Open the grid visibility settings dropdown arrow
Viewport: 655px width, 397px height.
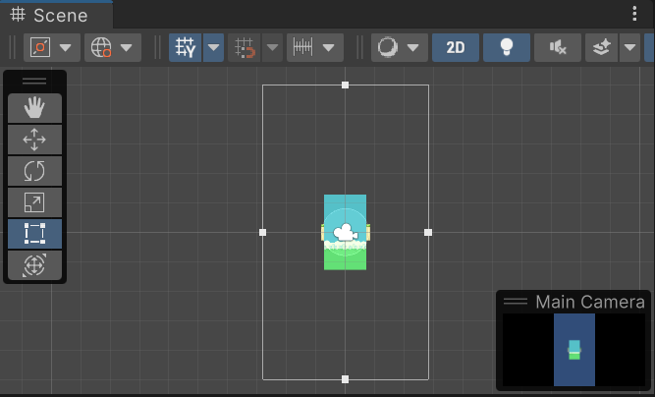click(x=212, y=47)
